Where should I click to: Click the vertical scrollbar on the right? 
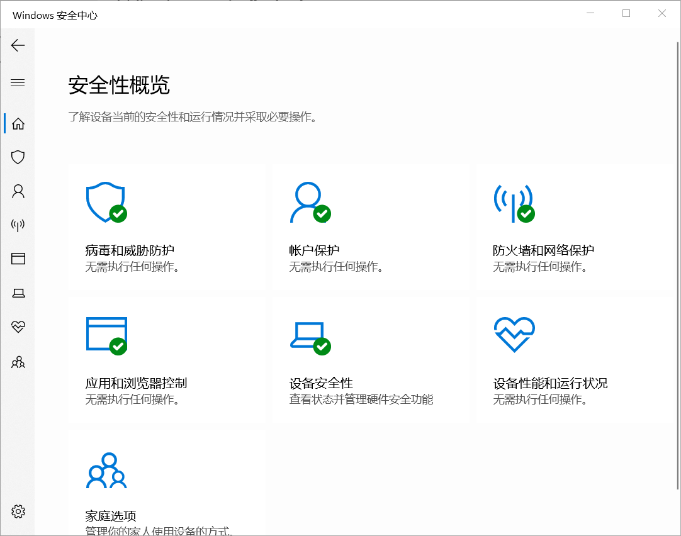coord(677,265)
